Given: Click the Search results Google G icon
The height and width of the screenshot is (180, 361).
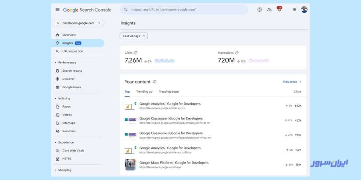Looking at the screenshot, I should (57, 71).
